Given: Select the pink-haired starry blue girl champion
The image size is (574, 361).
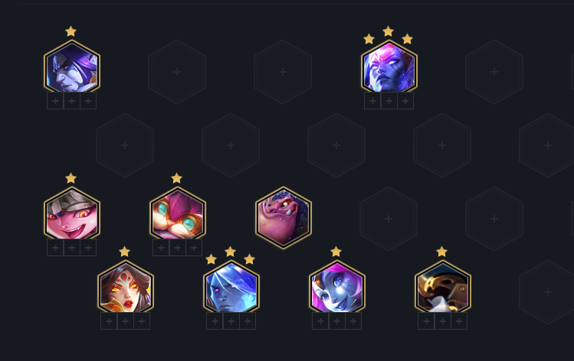Looking at the screenshot, I should coord(337,288).
